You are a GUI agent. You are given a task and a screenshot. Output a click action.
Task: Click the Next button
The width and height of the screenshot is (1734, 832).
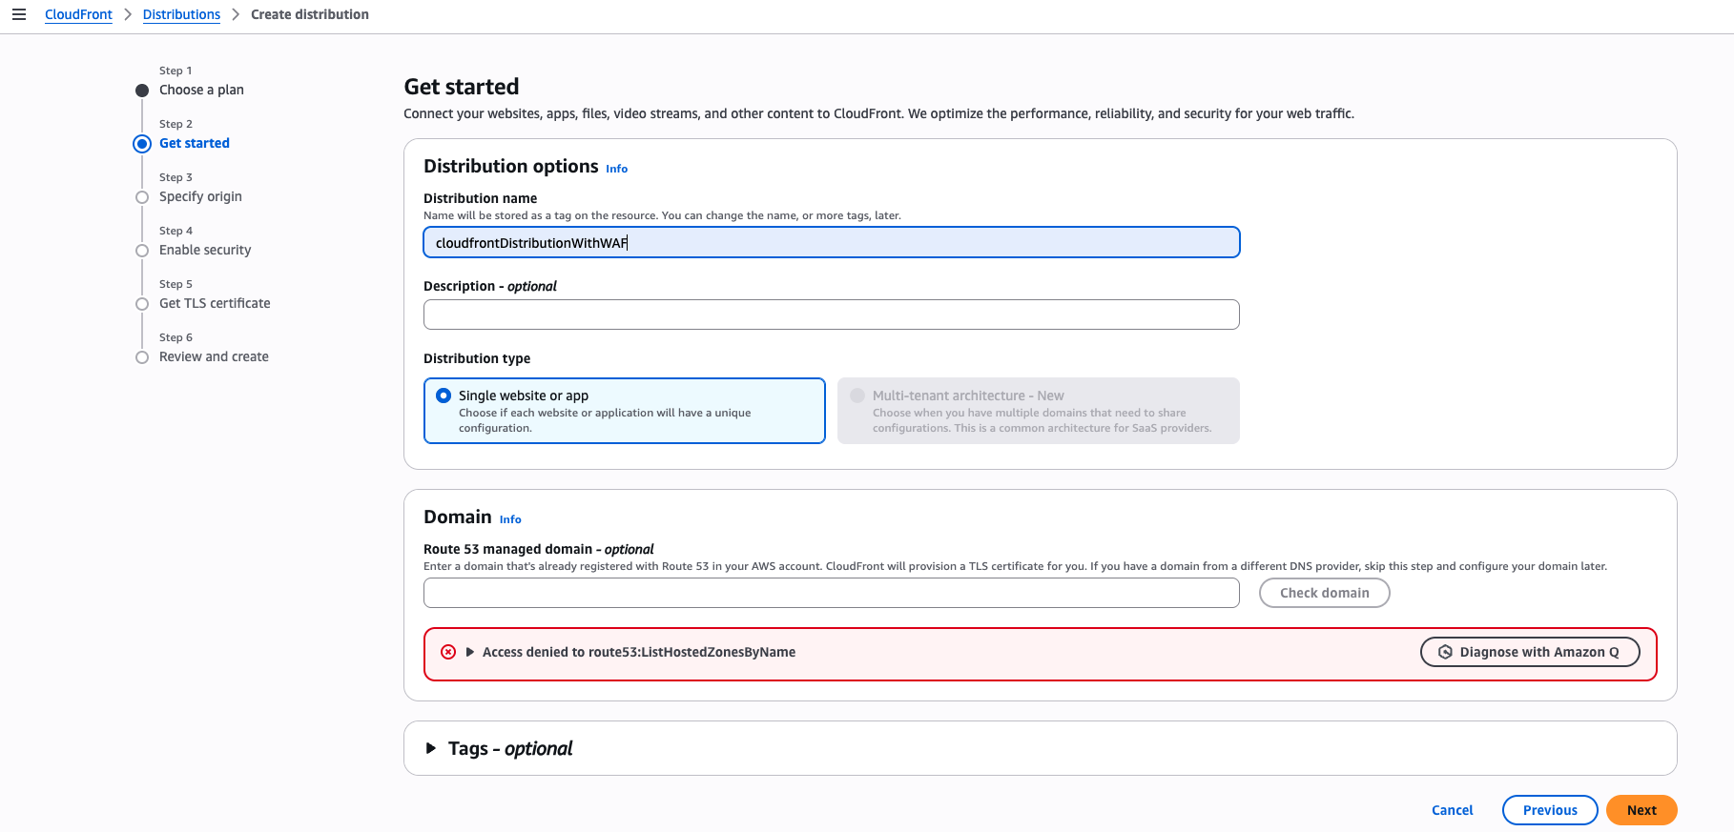click(1641, 810)
